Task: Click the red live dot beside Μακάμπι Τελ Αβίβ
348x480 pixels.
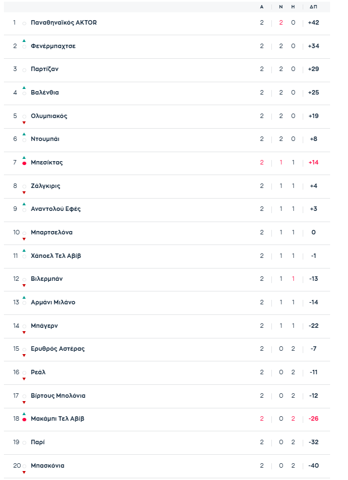Action: 24,420
